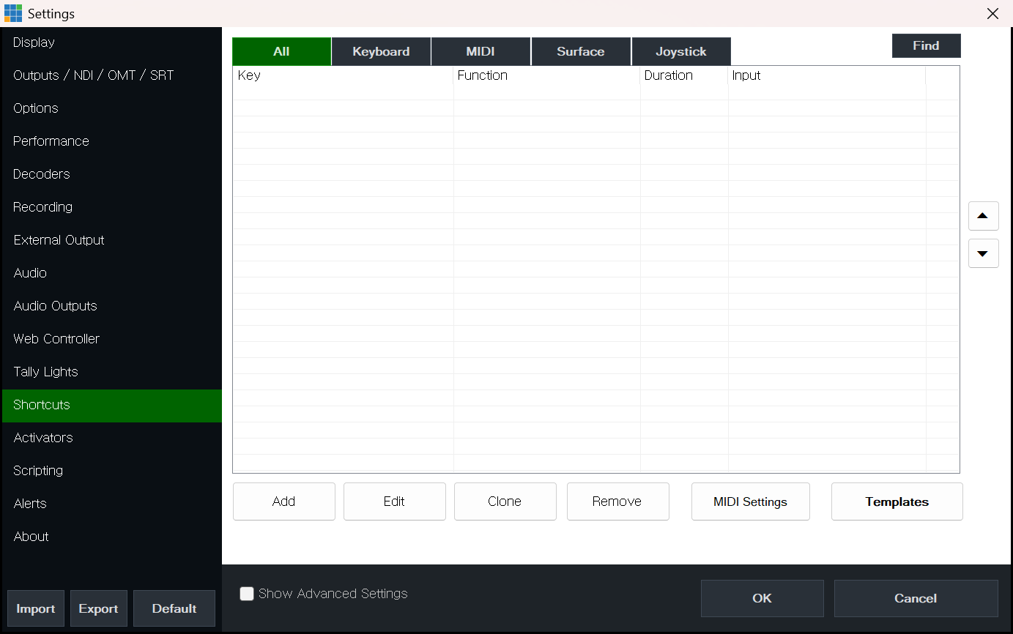Confirm settings with OK
The width and height of the screenshot is (1013, 634).
point(762,598)
